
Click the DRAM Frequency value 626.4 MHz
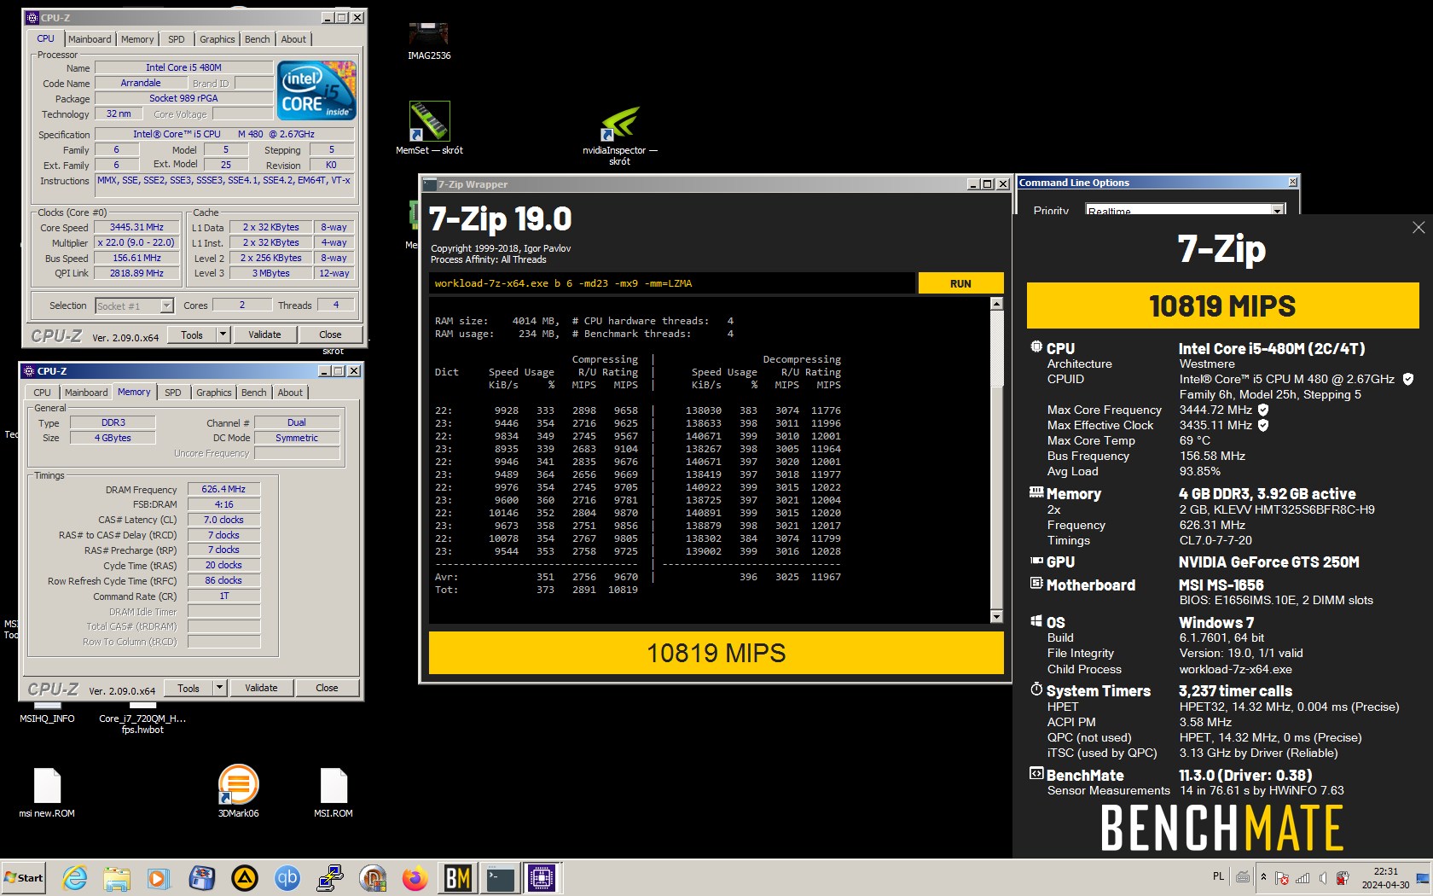223,489
